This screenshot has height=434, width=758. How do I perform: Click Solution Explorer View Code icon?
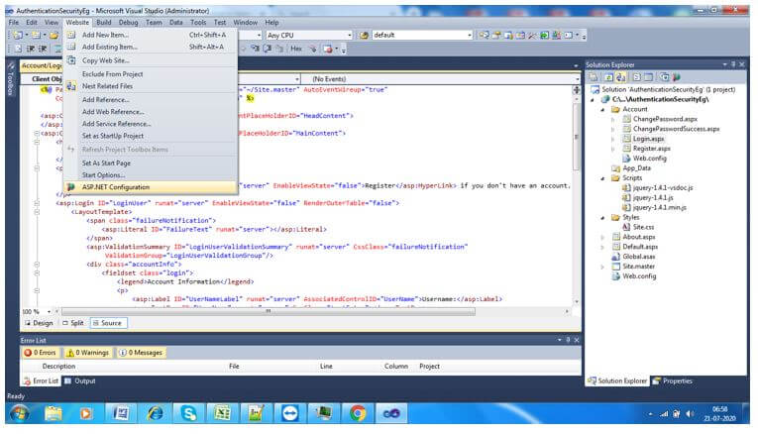coord(637,77)
